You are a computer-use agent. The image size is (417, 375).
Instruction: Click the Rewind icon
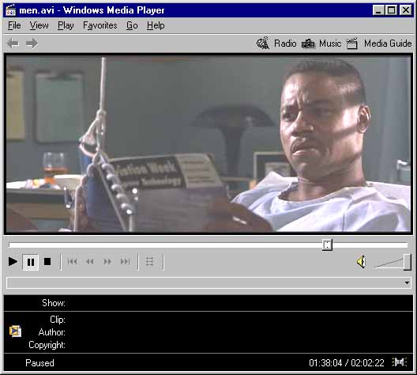90,262
